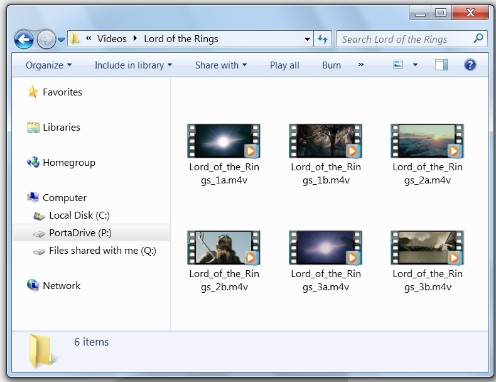496x382 pixels.
Task: Click the Change your view icon
Action: point(398,64)
